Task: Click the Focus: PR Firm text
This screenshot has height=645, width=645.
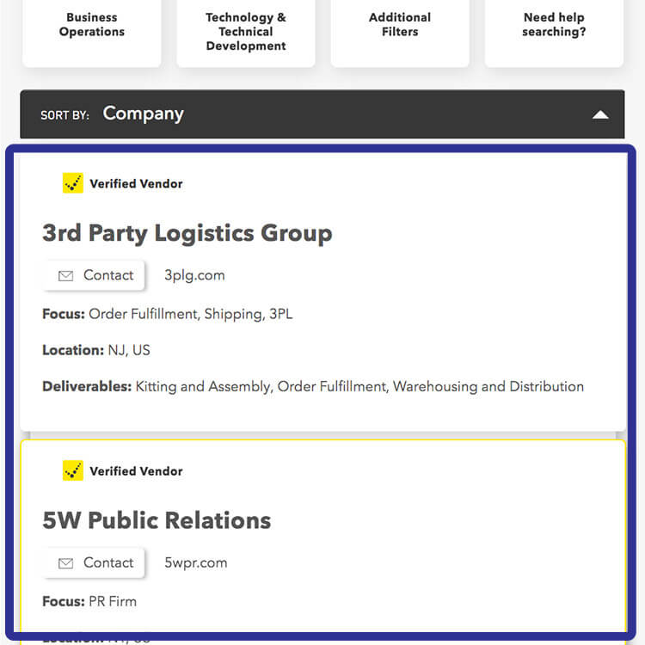Action: (89, 601)
